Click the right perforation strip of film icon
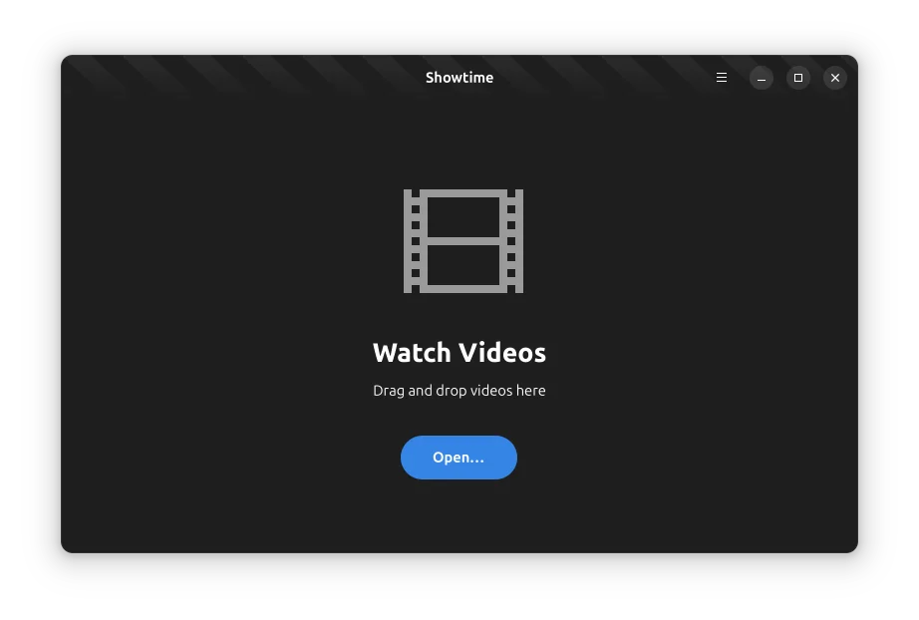 tap(514, 241)
